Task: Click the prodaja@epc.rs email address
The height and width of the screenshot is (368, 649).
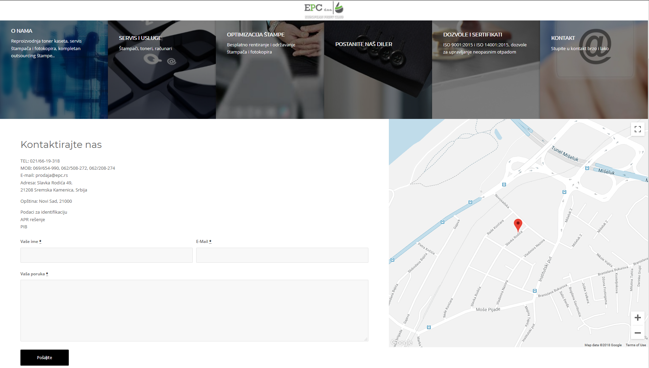Action: click(x=51, y=175)
